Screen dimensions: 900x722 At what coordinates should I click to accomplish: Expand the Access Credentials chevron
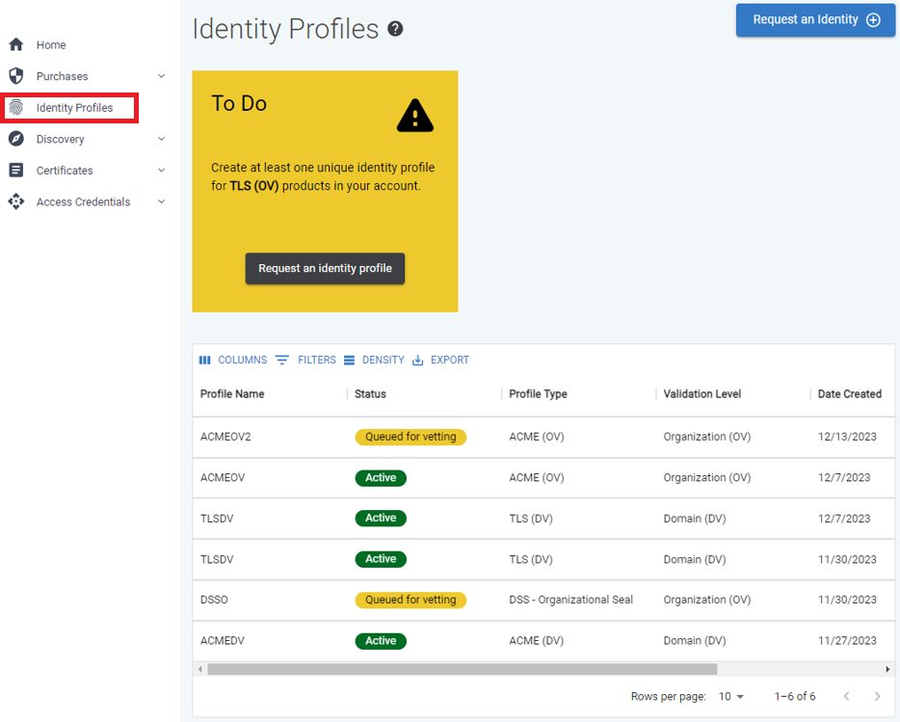click(161, 201)
